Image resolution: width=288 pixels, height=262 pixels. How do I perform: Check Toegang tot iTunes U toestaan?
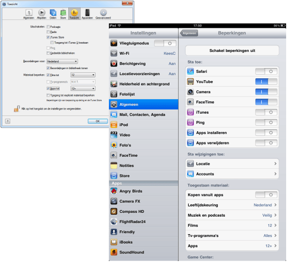tap(52, 42)
